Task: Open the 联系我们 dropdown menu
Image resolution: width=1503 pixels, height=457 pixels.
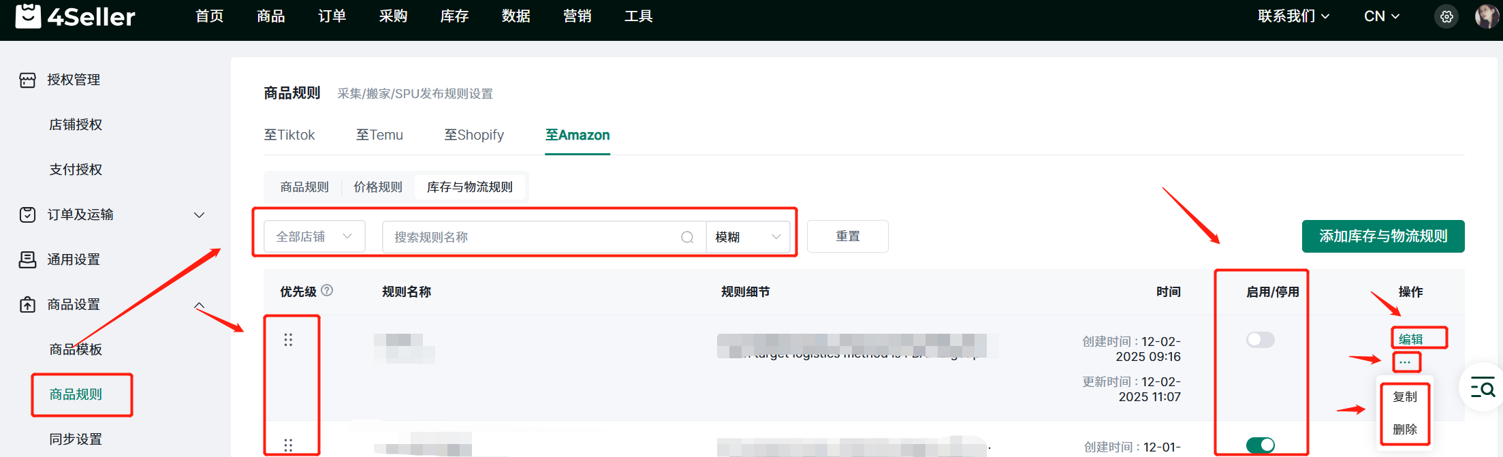Action: pyautogui.click(x=1293, y=16)
